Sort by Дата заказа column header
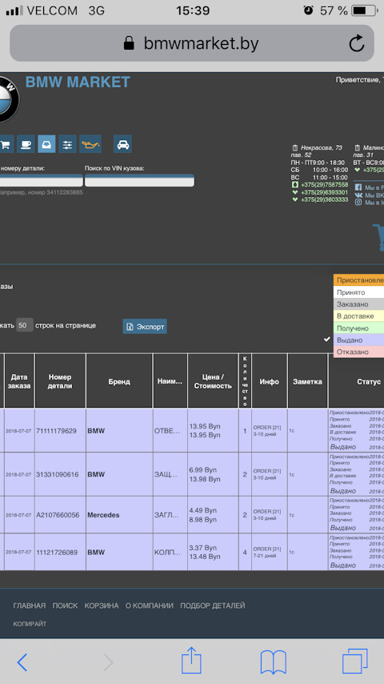The height and width of the screenshot is (684, 384). 20,381
